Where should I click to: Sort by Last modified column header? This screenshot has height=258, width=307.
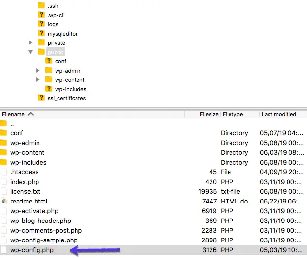coord(279,114)
